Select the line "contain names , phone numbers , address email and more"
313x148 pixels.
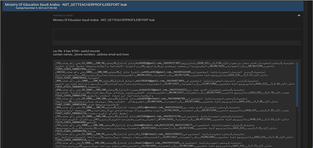coord(91,55)
